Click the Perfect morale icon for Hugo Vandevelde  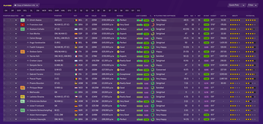[118, 43]
